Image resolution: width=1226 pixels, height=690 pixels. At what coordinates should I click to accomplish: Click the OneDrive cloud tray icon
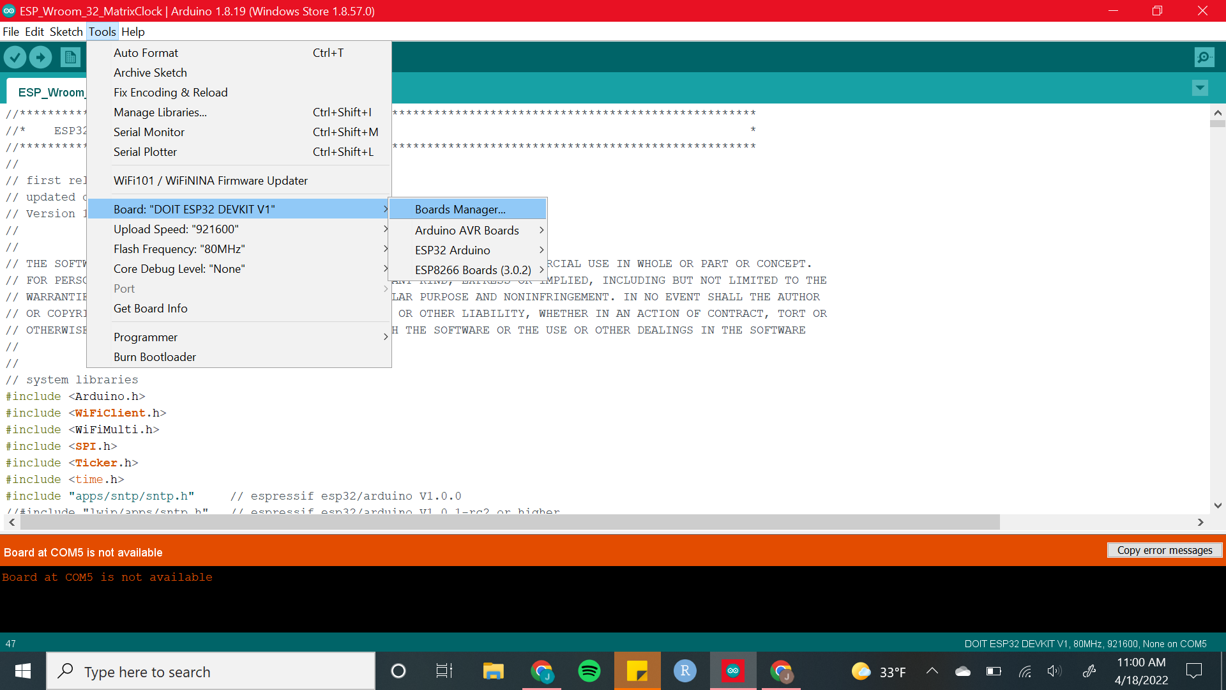tap(963, 671)
